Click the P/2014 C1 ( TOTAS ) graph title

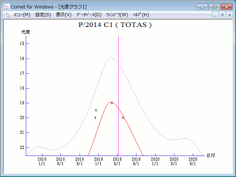115,25
